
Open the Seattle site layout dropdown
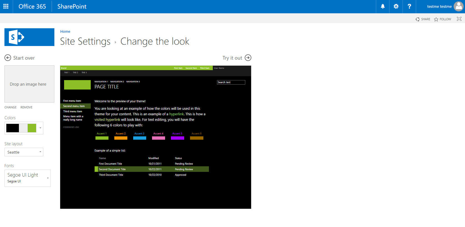point(24,152)
